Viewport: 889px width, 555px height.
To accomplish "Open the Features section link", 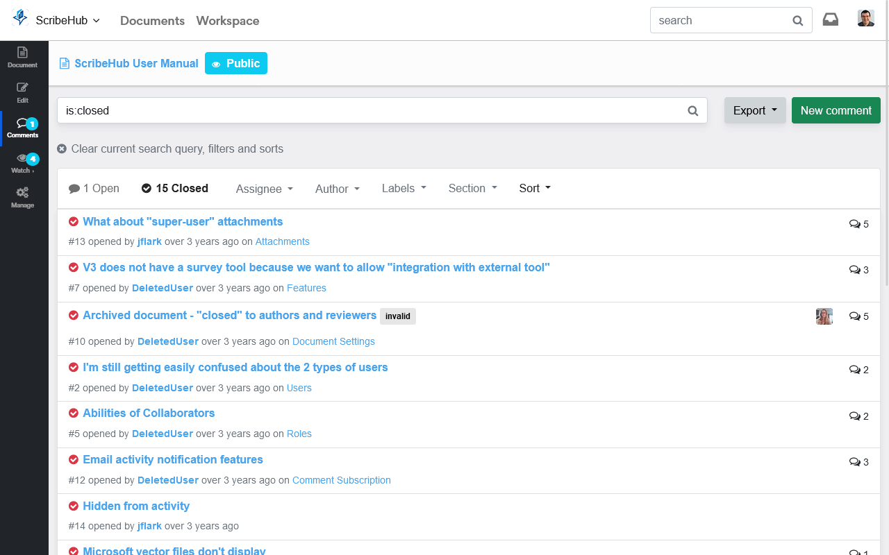I will [306, 288].
